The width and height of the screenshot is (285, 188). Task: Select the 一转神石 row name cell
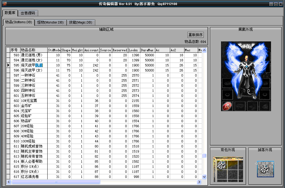click(34, 75)
